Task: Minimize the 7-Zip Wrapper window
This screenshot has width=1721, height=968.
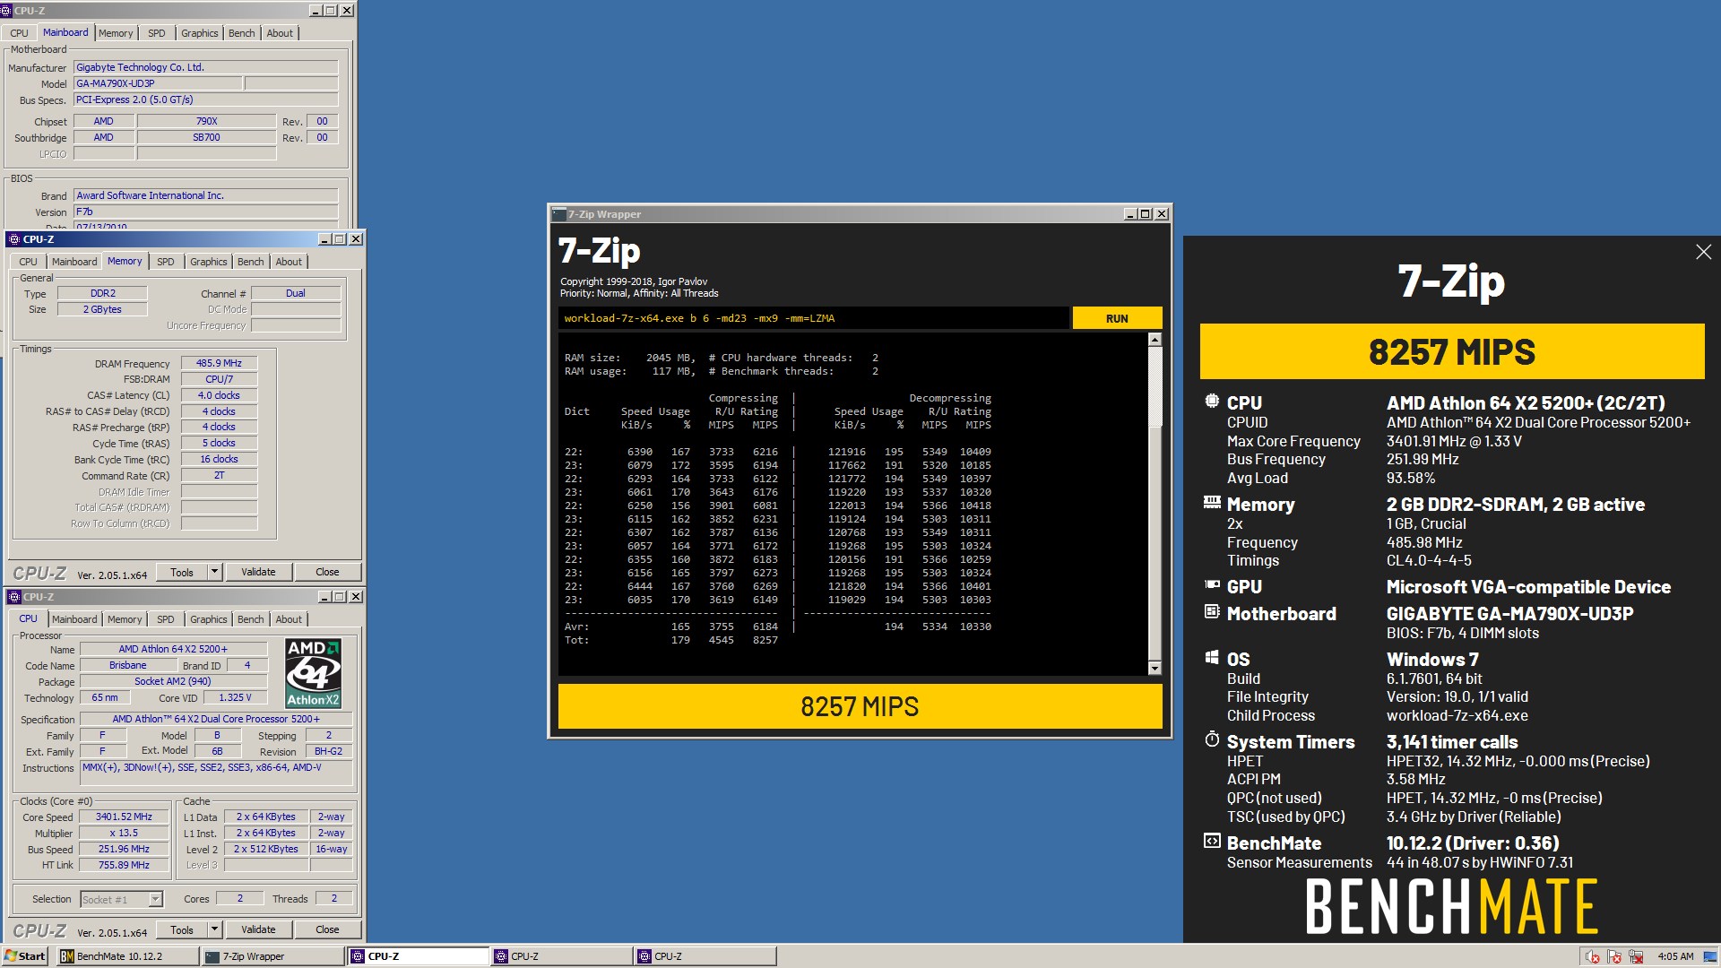Action: [1131, 214]
